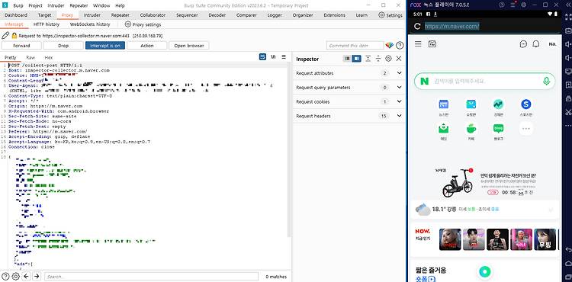This screenshot has height=282, width=572.
Task: Click the padlock HTTPS icon beside request
Action: [x=14, y=36]
